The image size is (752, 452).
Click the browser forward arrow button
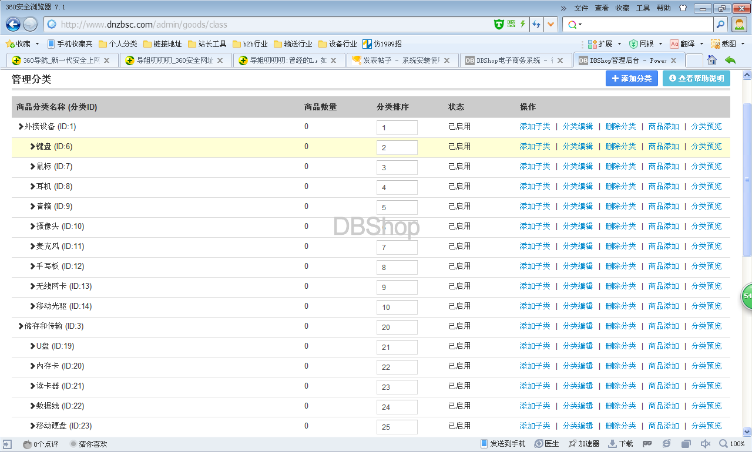pos(31,24)
